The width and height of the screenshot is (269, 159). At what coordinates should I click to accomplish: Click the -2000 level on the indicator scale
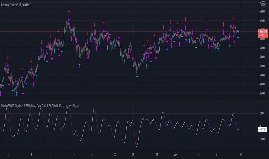pos(261,139)
